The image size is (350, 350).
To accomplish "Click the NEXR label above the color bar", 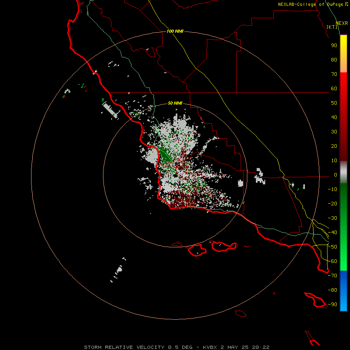I will pos(342,23).
